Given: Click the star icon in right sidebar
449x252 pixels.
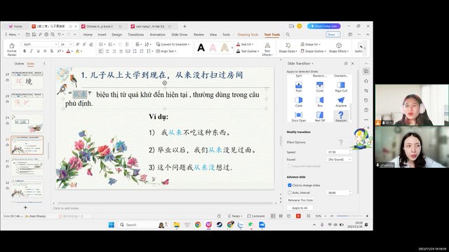Looking at the screenshot, I should click(x=366, y=81).
